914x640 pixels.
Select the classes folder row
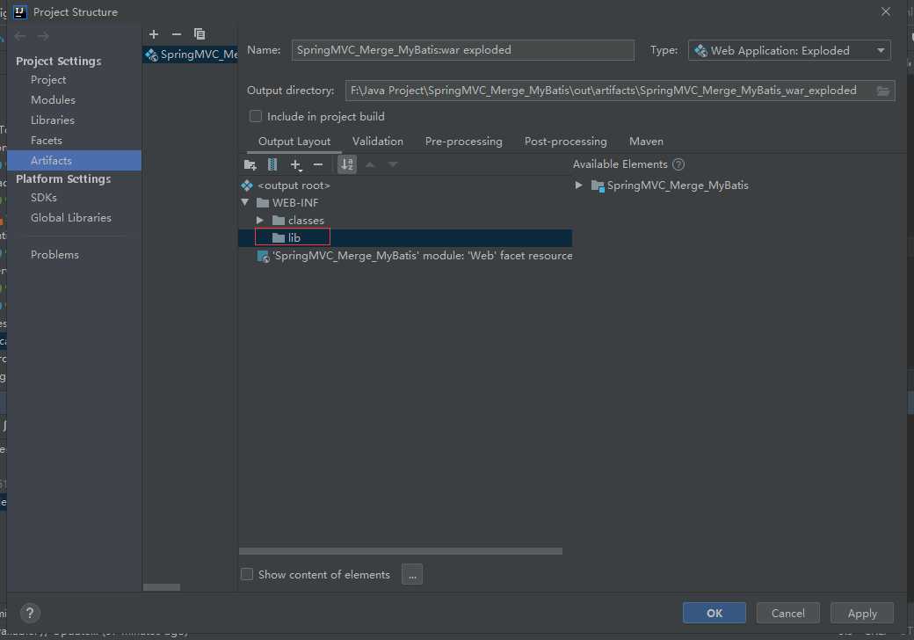coord(405,221)
